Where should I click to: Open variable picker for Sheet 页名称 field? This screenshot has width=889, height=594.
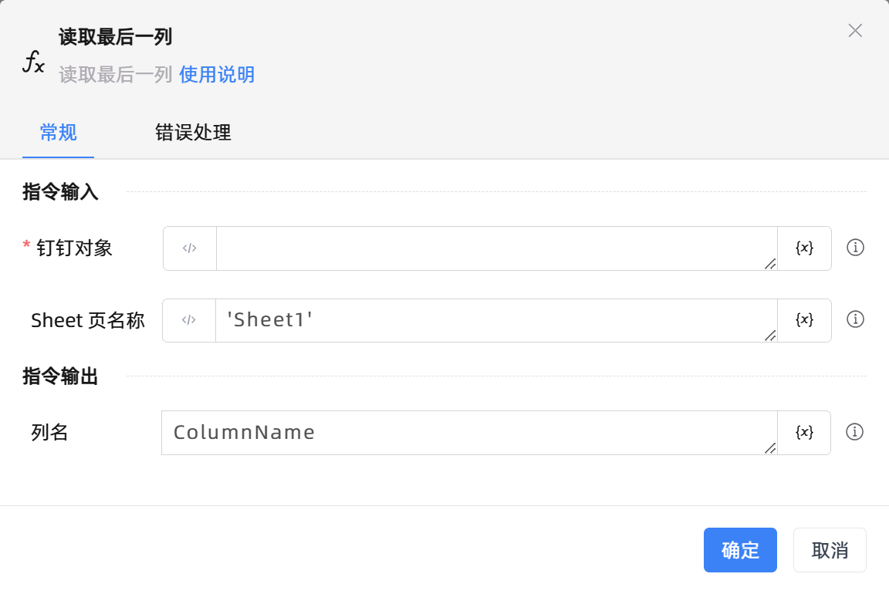pos(804,320)
